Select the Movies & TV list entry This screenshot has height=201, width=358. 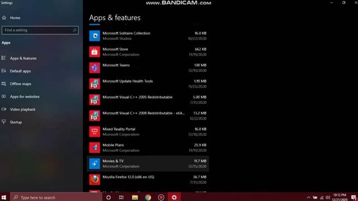coord(148,164)
